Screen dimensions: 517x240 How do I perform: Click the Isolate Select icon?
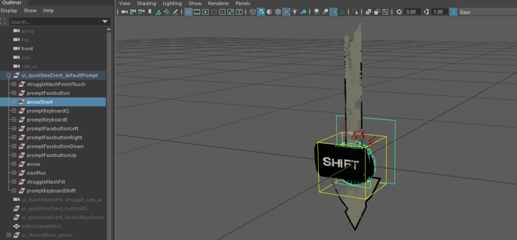click(355, 12)
